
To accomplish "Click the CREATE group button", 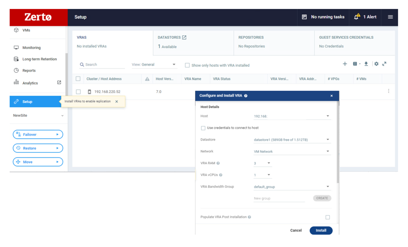I will click(x=322, y=198).
